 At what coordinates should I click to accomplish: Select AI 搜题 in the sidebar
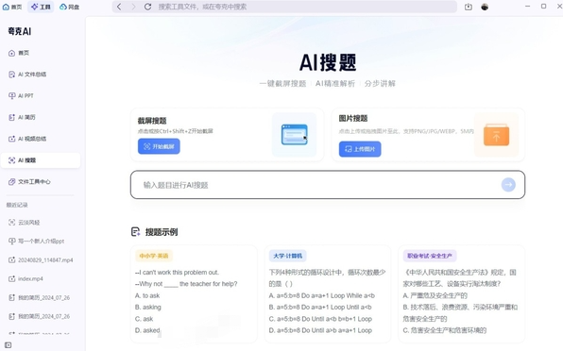coord(41,160)
